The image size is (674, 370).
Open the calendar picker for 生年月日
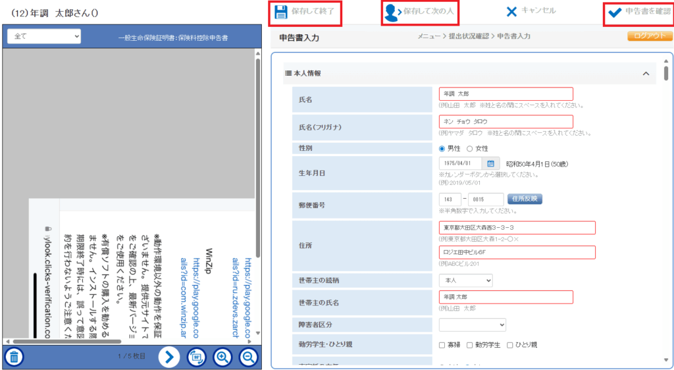tap(491, 163)
